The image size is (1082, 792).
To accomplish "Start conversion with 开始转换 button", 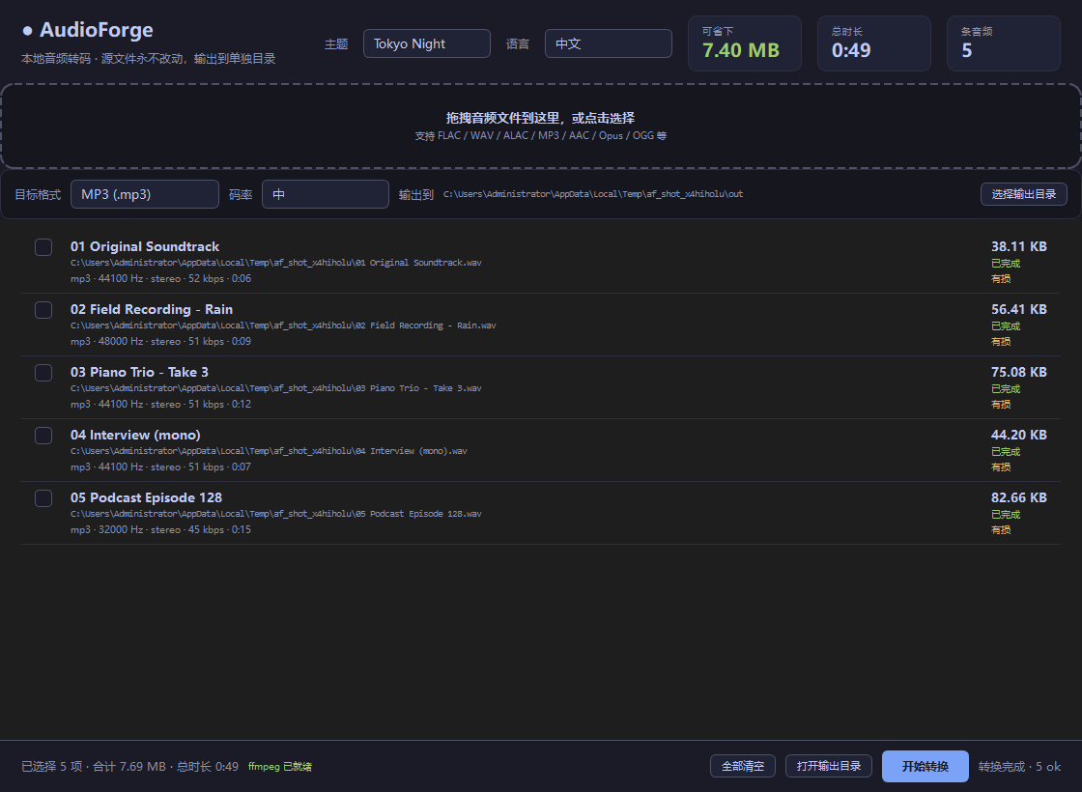I will tap(925, 766).
